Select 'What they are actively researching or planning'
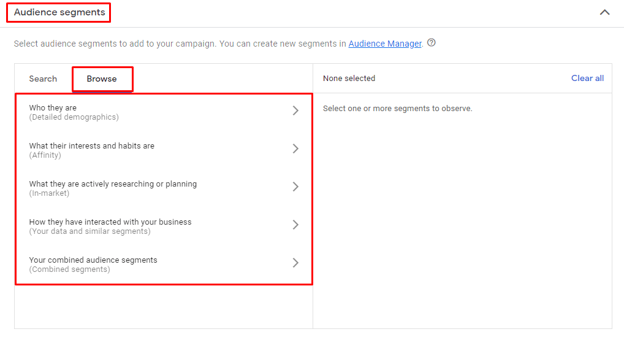 tap(113, 184)
